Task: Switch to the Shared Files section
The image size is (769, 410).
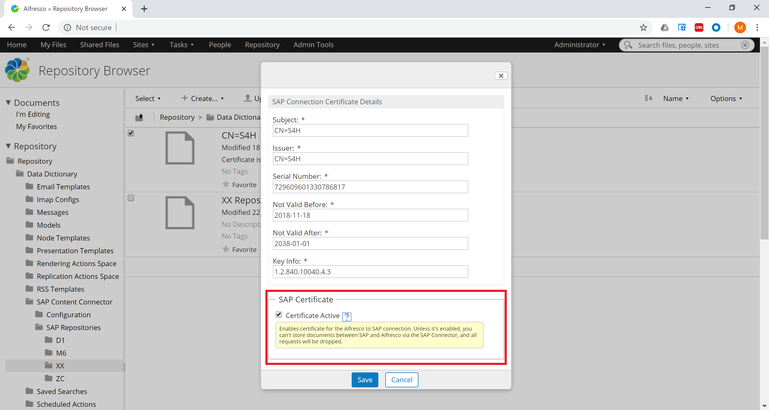Action: (x=99, y=45)
